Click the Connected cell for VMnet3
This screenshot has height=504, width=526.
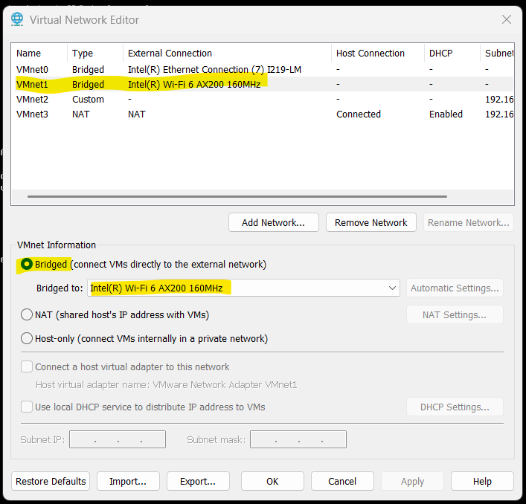pyautogui.click(x=359, y=114)
